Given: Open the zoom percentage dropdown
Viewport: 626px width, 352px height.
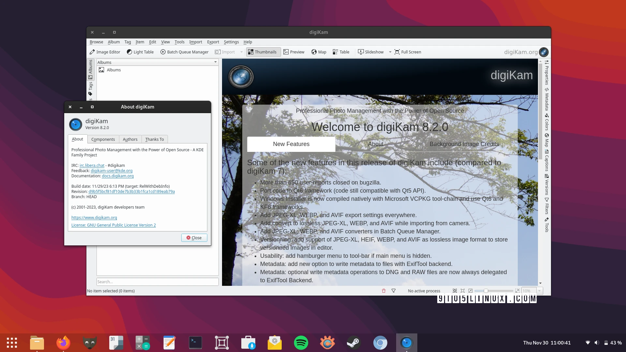Looking at the screenshot, I should pyautogui.click(x=540, y=291).
